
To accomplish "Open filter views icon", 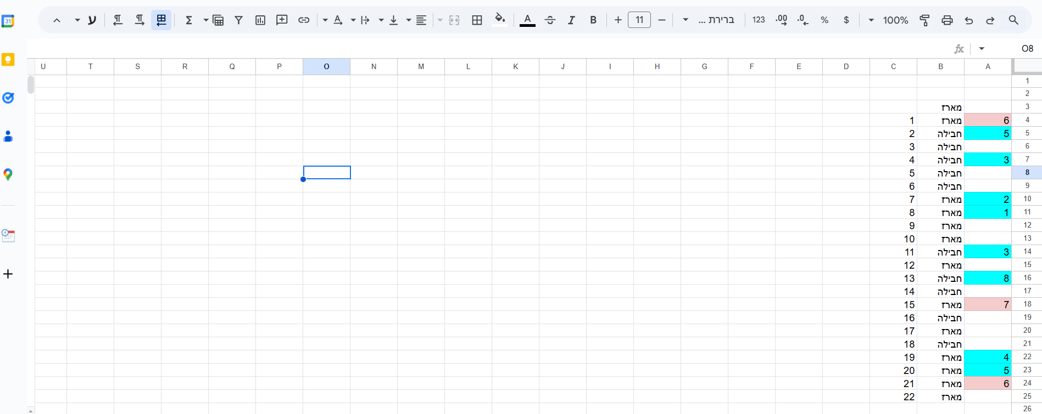I will [x=218, y=20].
